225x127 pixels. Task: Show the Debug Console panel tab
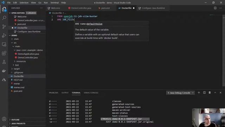91,93
